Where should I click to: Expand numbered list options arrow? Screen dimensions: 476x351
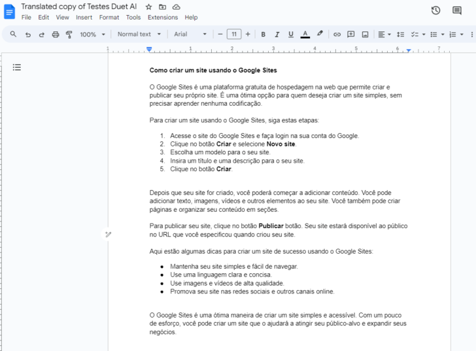pyautogui.click(x=462, y=34)
